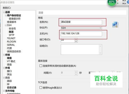Select top-level 高级 category above 跟踪
The image size is (129, 94).
tap(7, 78)
